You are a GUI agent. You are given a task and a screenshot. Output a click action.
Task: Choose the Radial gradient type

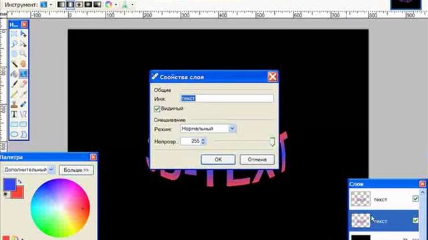click(88, 5)
